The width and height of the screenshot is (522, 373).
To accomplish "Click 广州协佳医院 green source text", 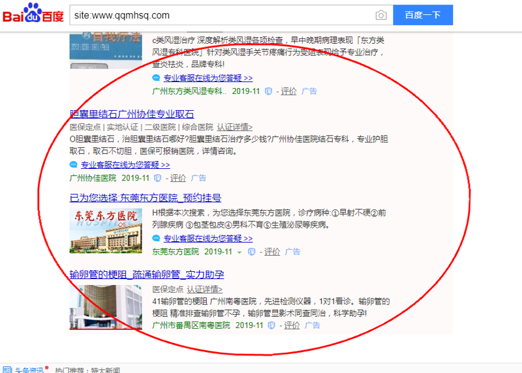I will point(93,178).
